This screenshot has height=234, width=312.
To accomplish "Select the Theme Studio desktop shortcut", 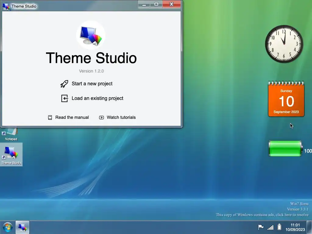I will coord(11,154).
